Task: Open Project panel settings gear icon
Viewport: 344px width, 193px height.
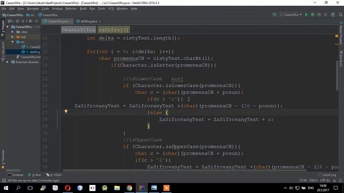Action: tap(30, 21)
